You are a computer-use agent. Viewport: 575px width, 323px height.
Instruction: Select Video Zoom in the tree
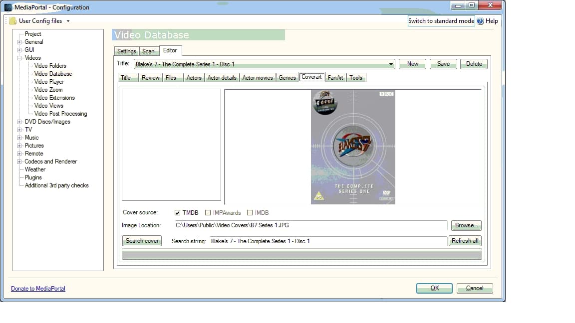click(48, 90)
